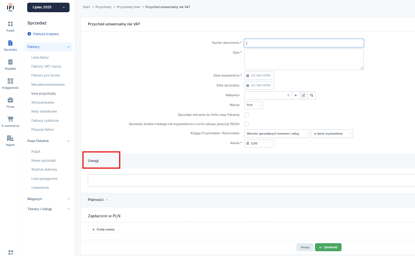Viewport: 415px width, 256px height.
Task: Click into the Kwota amount field
Action: [x=259, y=143]
